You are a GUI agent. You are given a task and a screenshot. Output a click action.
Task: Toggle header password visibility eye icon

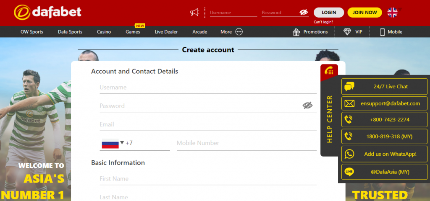pos(304,12)
